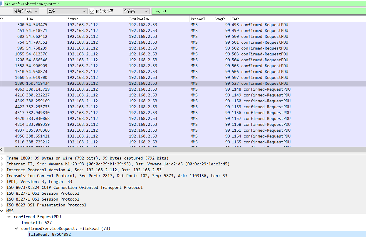Sort by the Protocol column header
366x246 pixels.
click(201, 19)
